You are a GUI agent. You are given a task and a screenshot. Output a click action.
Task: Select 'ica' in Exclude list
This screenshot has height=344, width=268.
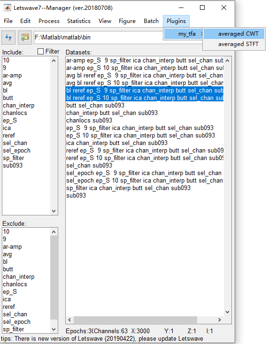[26, 299]
